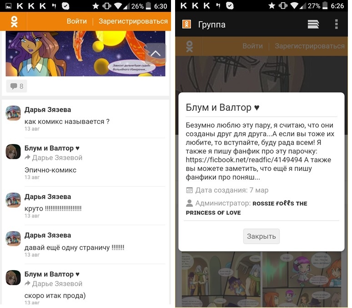Tap reply arrow above 'скоро итак прода)'
Viewport: 352px width, 308px height.
coord(27,283)
